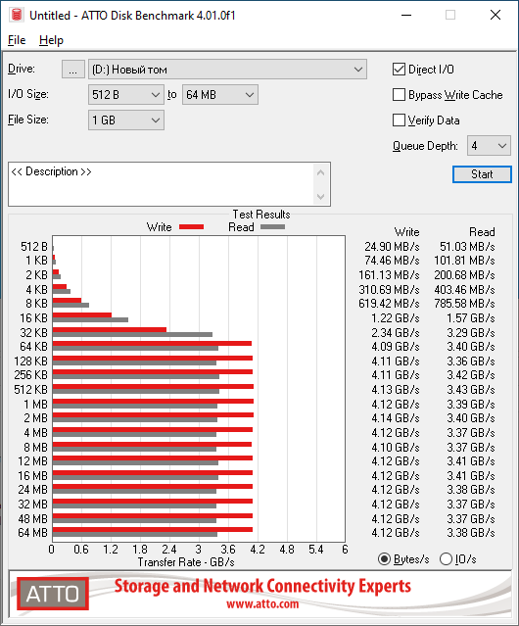Open the Drive selection dropdown

click(x=227, y=70)
